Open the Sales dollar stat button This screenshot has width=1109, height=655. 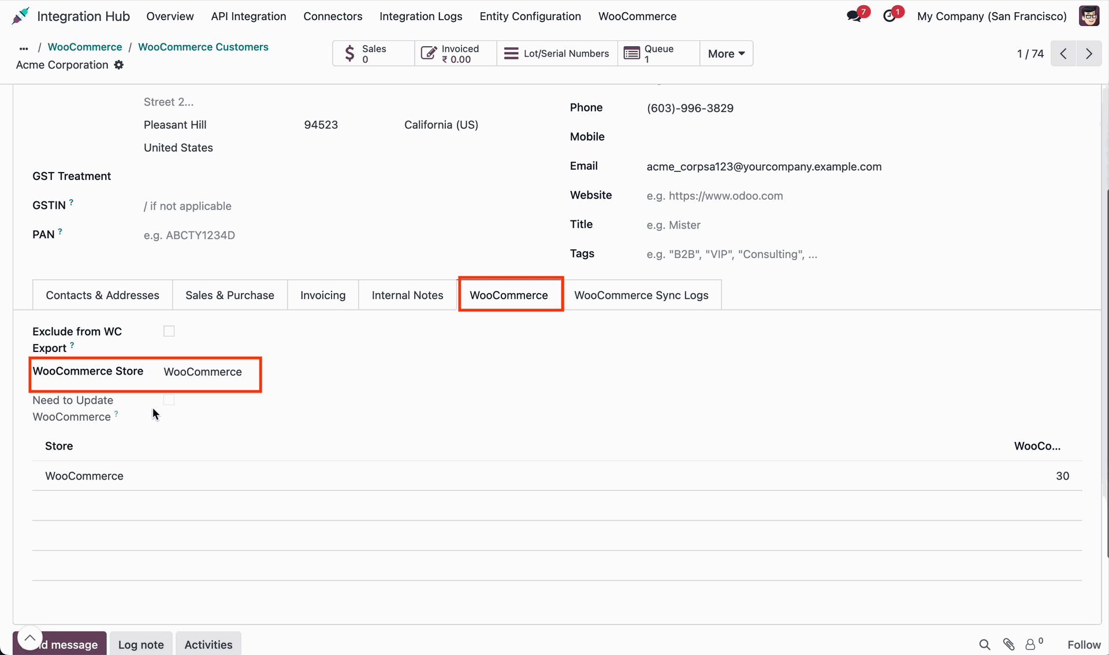point(373,54)
